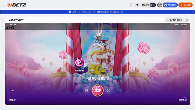Click the Candy Claw panel title
The width and height of the screenshot is (195, 110).
pos(16,20)
